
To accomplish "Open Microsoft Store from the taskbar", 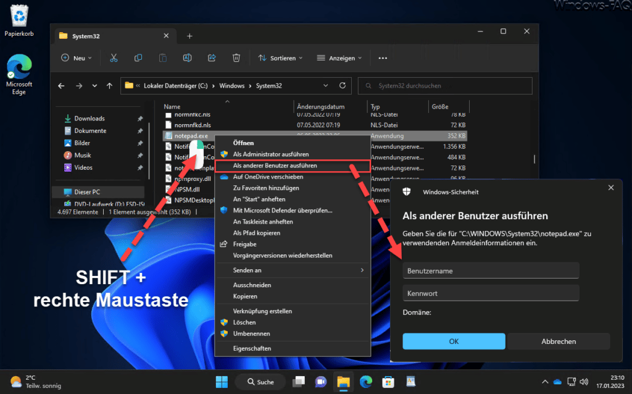I will (x=388, y=382).
